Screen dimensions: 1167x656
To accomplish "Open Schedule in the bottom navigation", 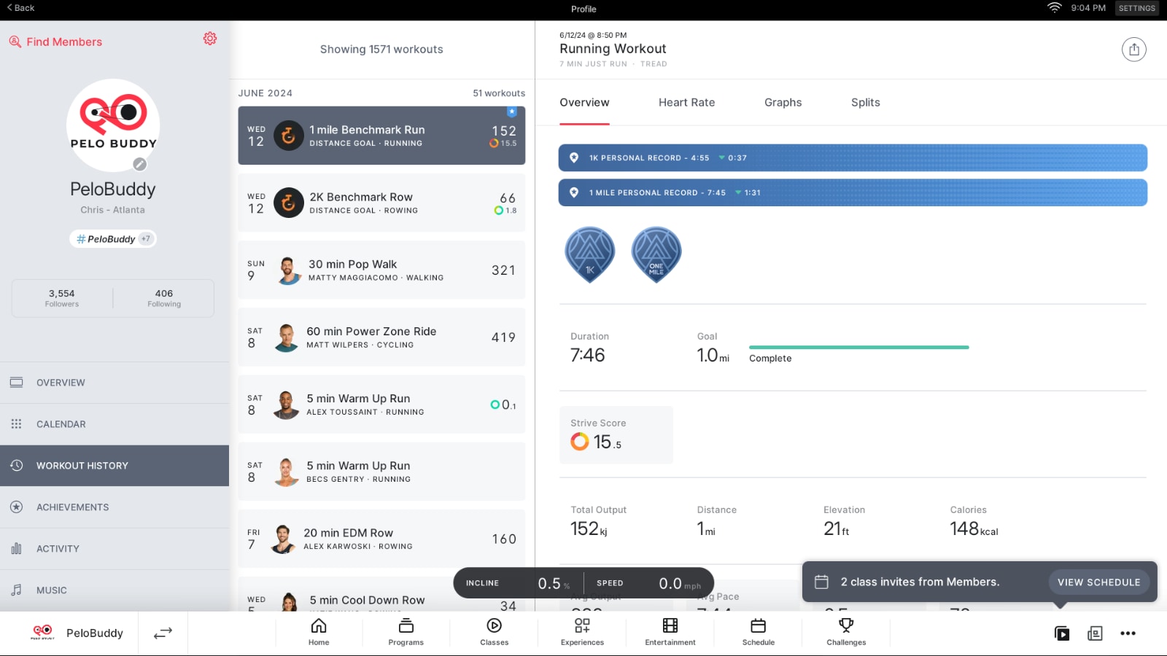I will coord(759,632).
